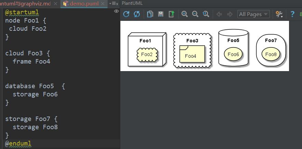
Task: Go to next page arrow
Action: pos(230,14)
